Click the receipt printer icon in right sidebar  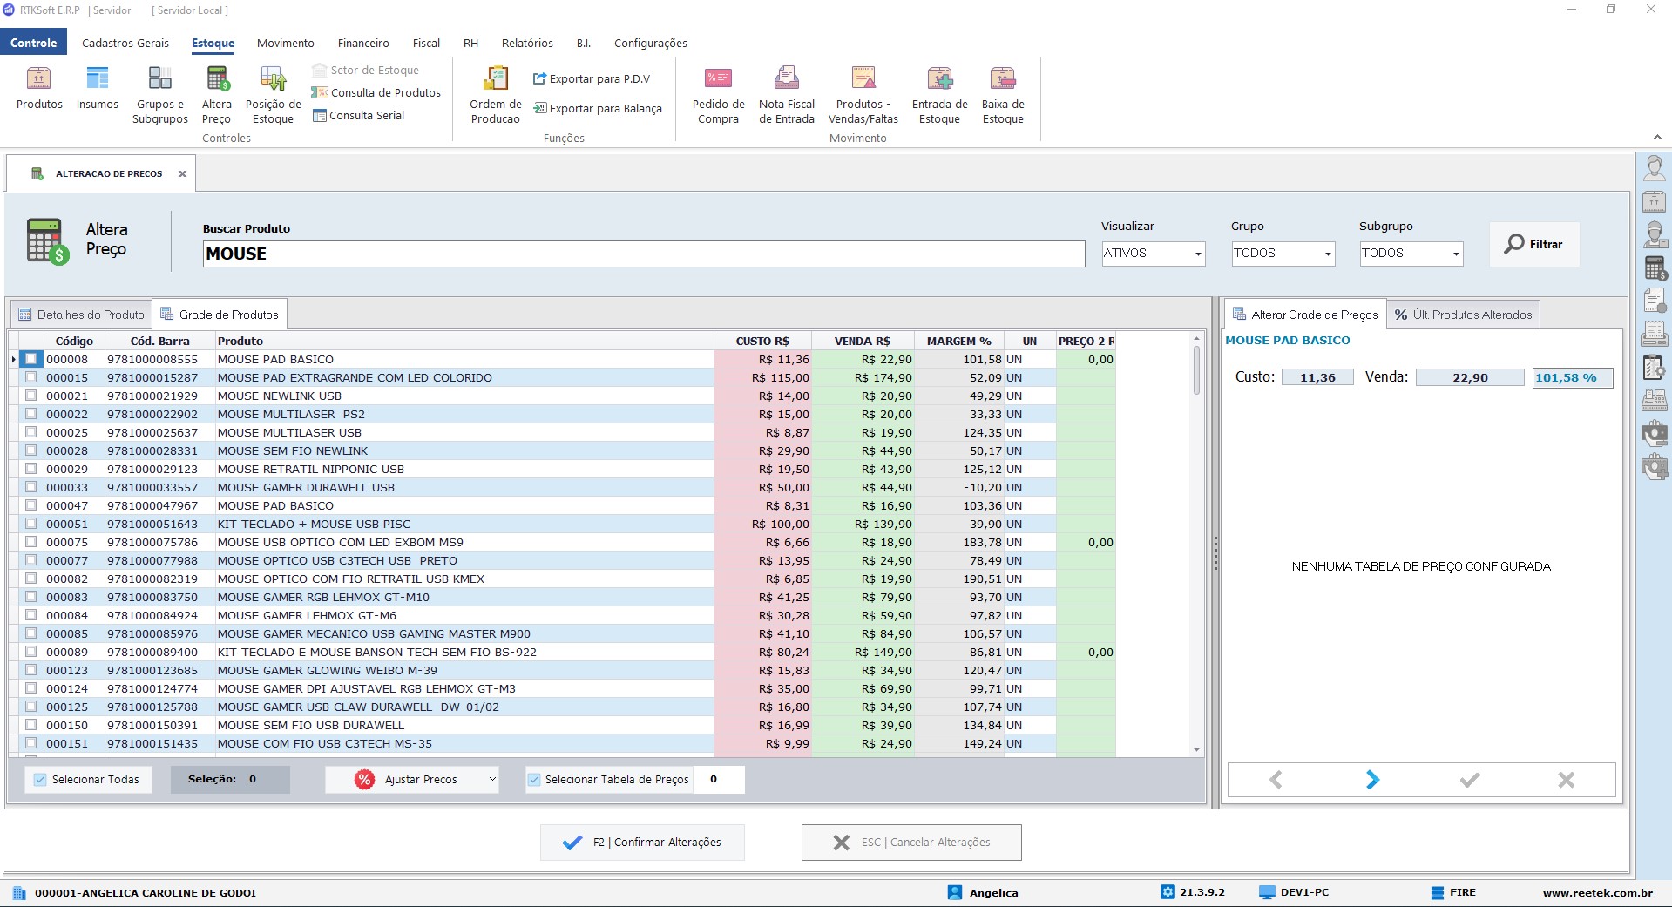pyautogui.click(x=1654, y=334)
